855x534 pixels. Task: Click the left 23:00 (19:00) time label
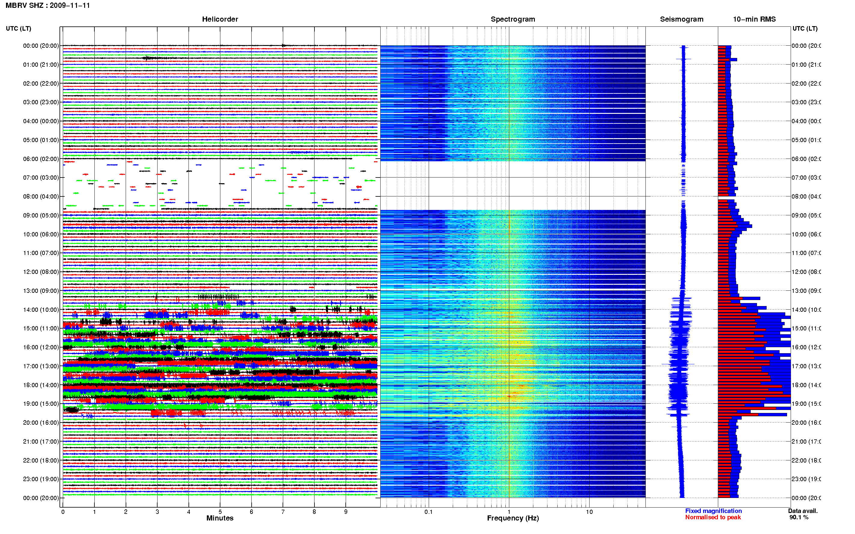pos(41,479)
